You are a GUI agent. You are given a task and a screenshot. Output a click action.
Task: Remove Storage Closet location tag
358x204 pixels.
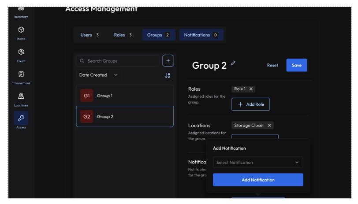269,125
